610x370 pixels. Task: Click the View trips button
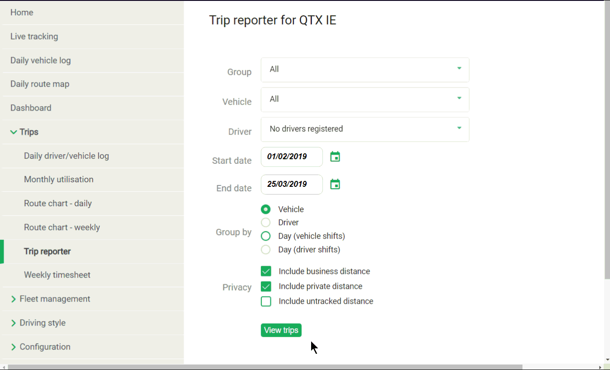[281, 330]
